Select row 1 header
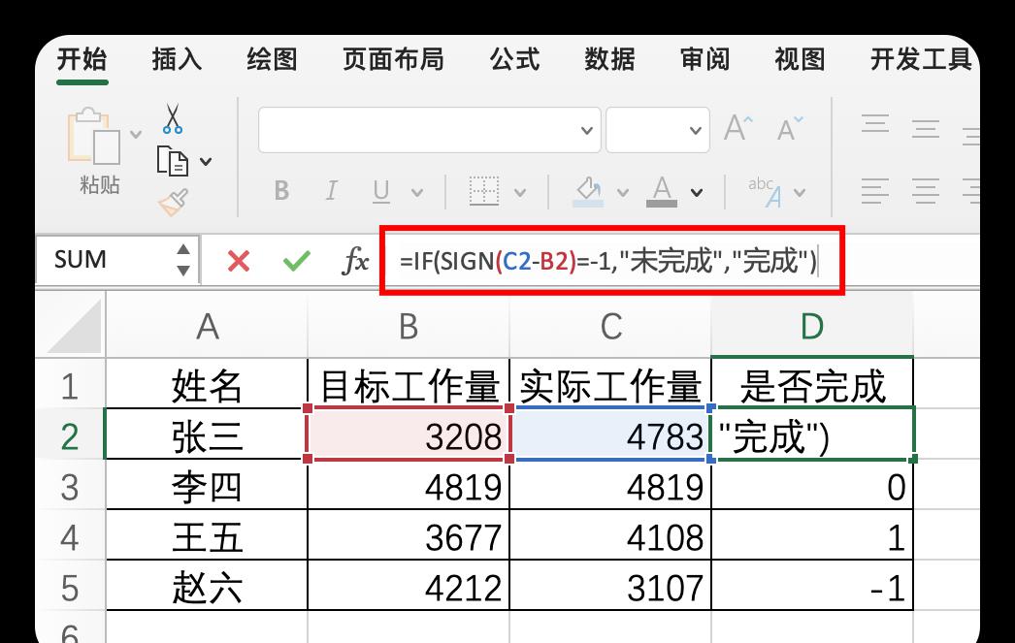Image resolution: width=1015 pixels, height=643 pixels. coord(70,386)
